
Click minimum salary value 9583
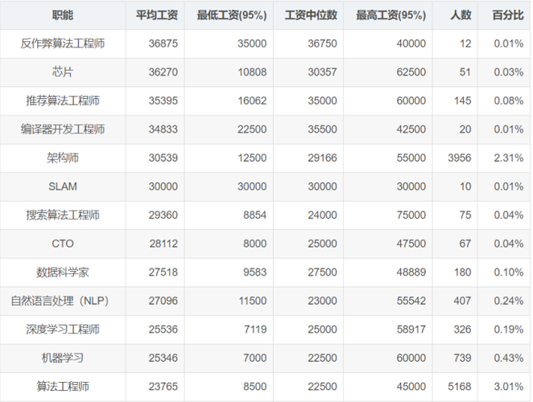(255, 272)
